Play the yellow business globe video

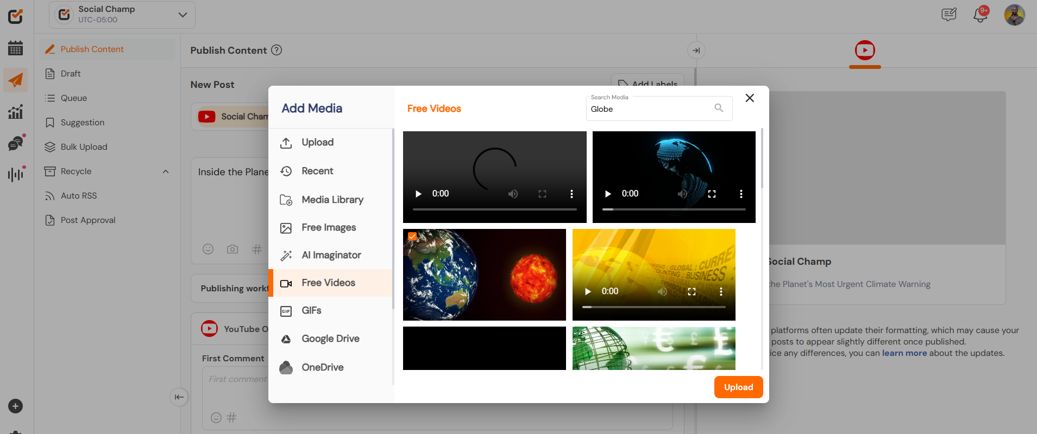click(588, 291)
